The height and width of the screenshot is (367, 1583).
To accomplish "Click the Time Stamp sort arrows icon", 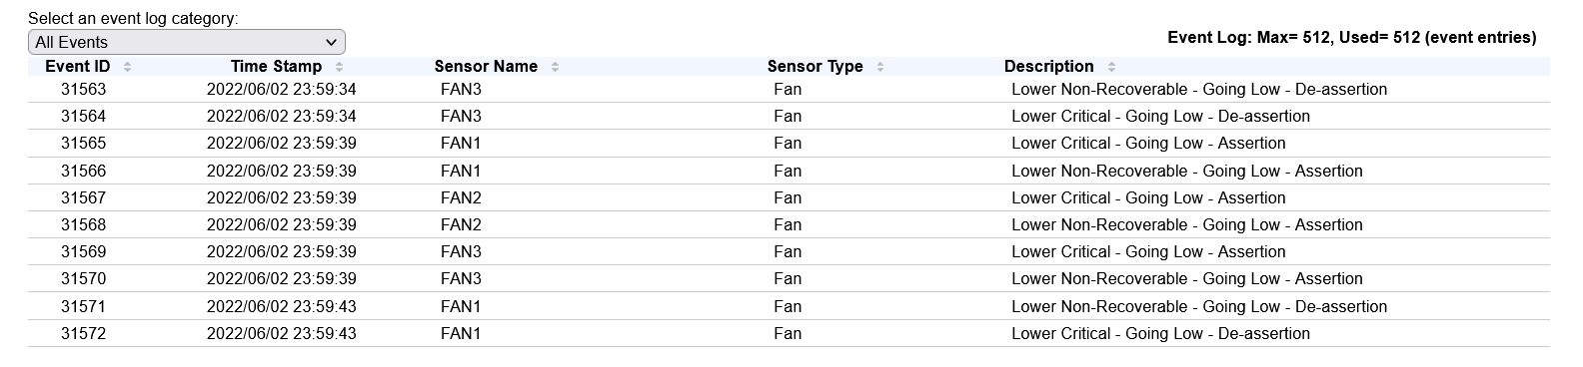I will [x=339, y=67].
